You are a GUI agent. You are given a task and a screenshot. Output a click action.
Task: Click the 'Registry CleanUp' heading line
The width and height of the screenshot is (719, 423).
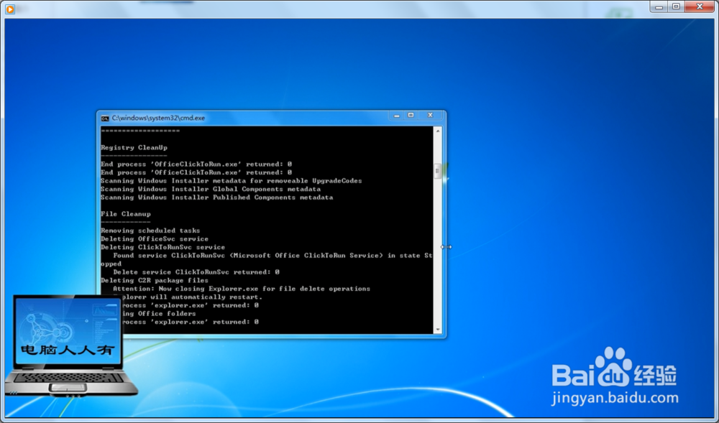tap(134, 147)
